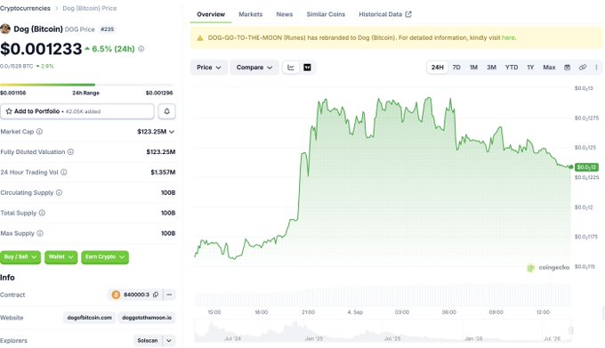Screen dimensions: 605x348
Task: Select the 24H time range
Action: pos(437,68)
